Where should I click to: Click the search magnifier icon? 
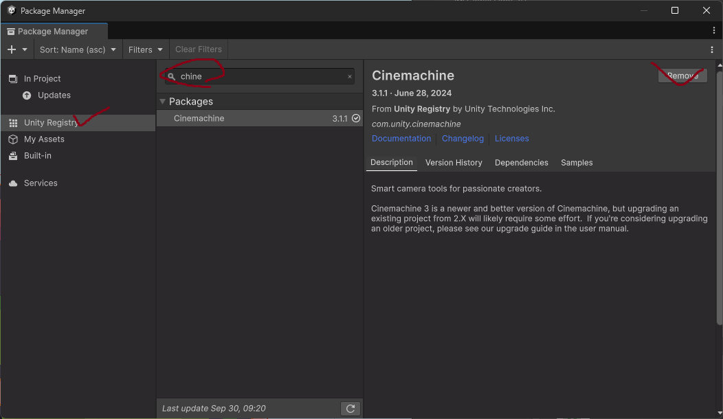172,76
